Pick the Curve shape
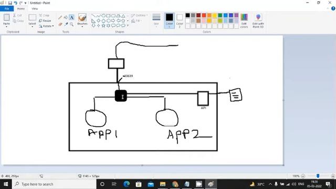This screenshot has height=189, width=336. click(x=98, y=16)
